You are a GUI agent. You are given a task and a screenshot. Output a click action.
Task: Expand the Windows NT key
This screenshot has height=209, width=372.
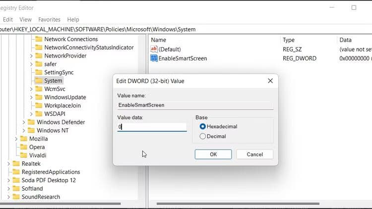(x=24, y=131)
